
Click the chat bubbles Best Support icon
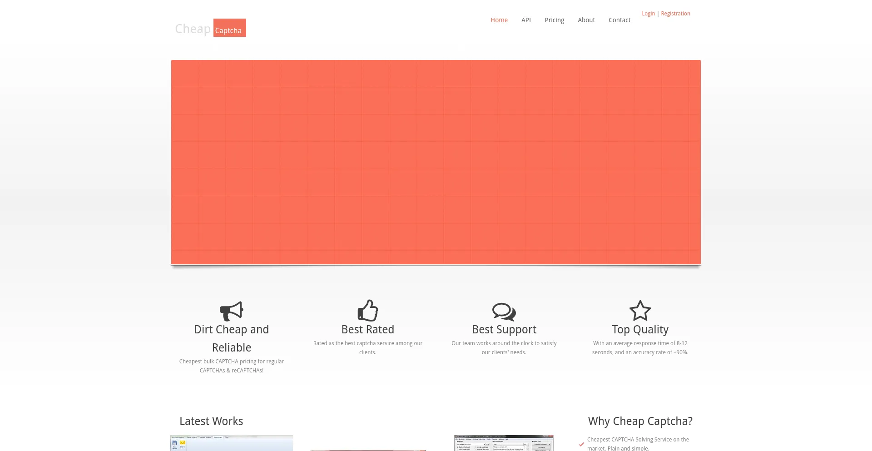point(504,312)
